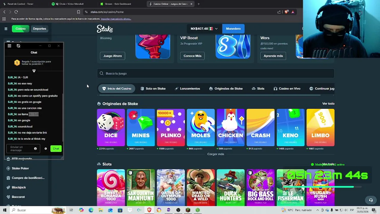Open the Crash game thumbnail
Screen dimensions: 380x214
[x=261, y=128]
